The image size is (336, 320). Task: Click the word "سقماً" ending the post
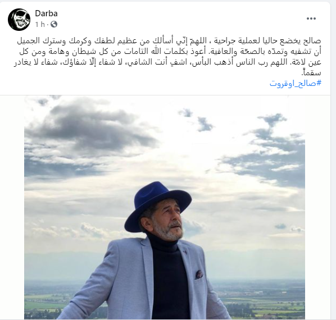pyautogui.click(x=311, y=72)
